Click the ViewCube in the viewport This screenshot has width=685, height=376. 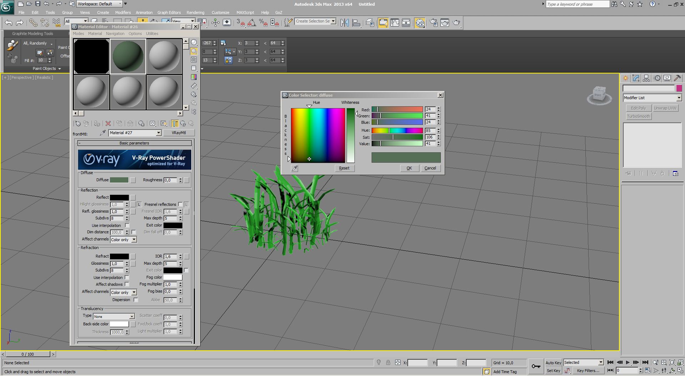pyautogui.click(x=599, y=95)
